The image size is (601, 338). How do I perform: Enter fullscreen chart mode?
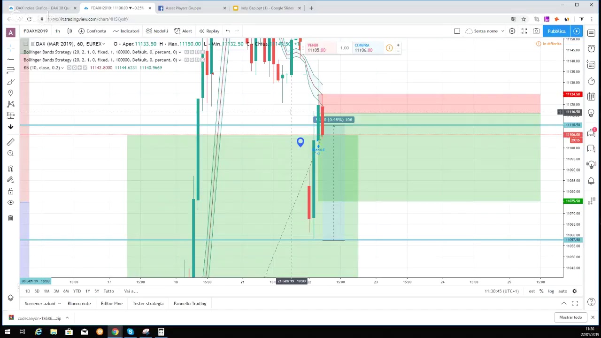point(524,31)
